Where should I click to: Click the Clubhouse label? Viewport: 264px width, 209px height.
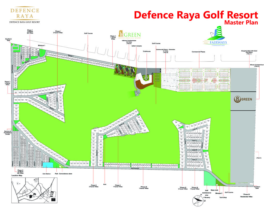(146, 51)
